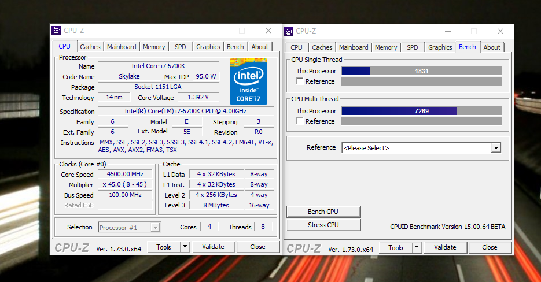
Task: Click Code Name value Skylake
Action: click(129, 76)
